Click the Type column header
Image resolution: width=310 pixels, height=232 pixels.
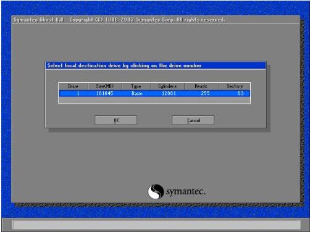coord(136,86)
